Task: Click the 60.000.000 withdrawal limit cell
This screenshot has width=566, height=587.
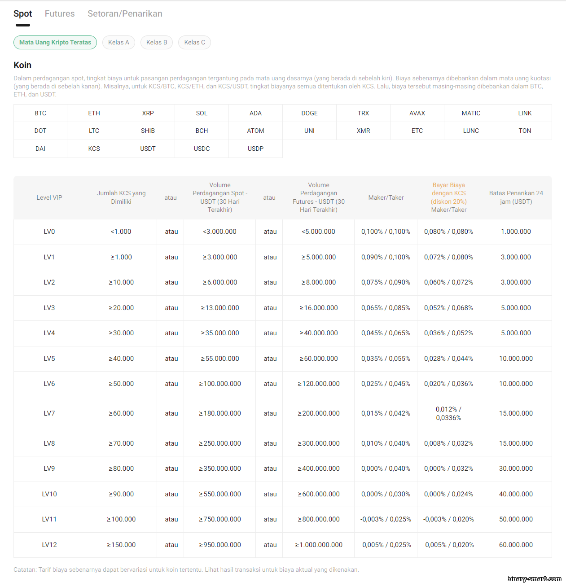Action: tap(516, 545)
